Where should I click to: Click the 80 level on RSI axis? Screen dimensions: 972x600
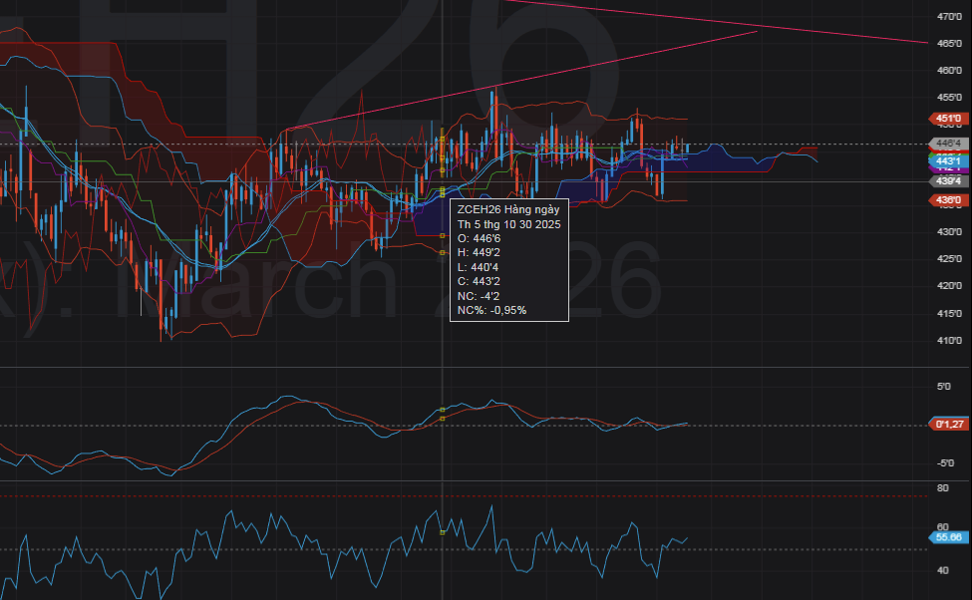(x=942, y=488)
